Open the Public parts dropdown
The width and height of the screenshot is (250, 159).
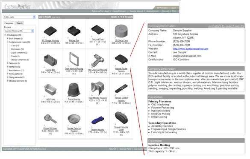coord(34,17)
